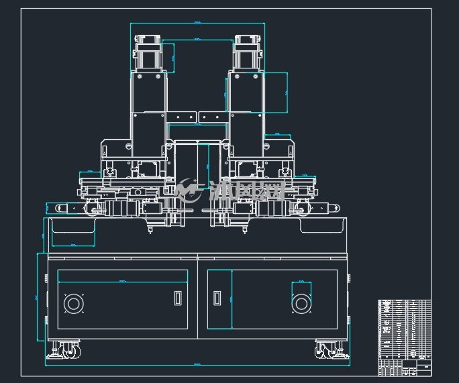This screenshot has height=383, width=459.
Task: Click the parts list table in drawing corner
Action: click(x=405, y=337)
